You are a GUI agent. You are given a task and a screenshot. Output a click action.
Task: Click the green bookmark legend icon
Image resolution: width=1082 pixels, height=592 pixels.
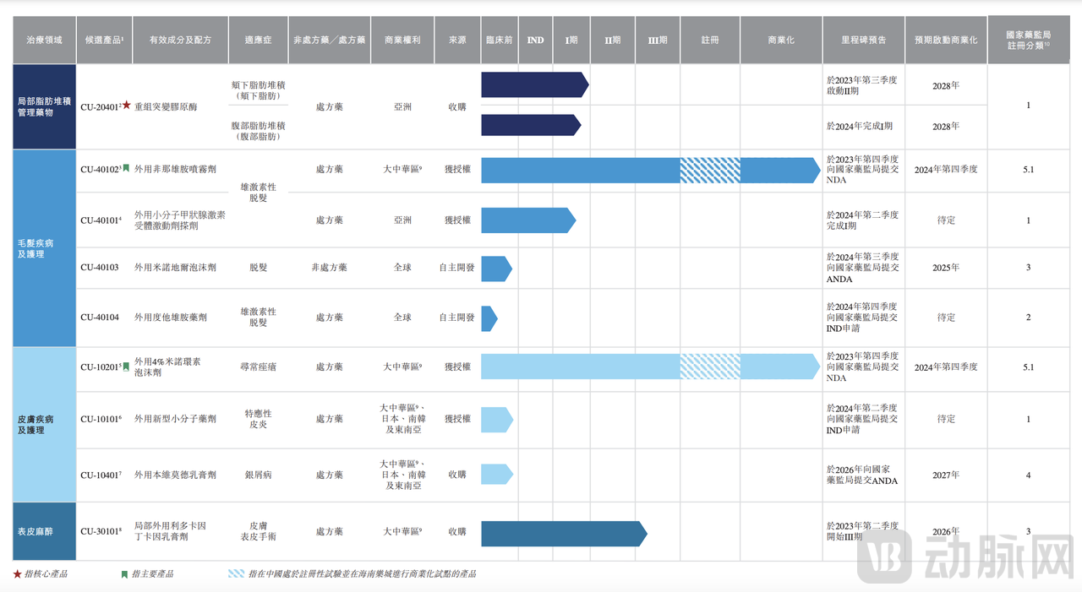(124, 574)
